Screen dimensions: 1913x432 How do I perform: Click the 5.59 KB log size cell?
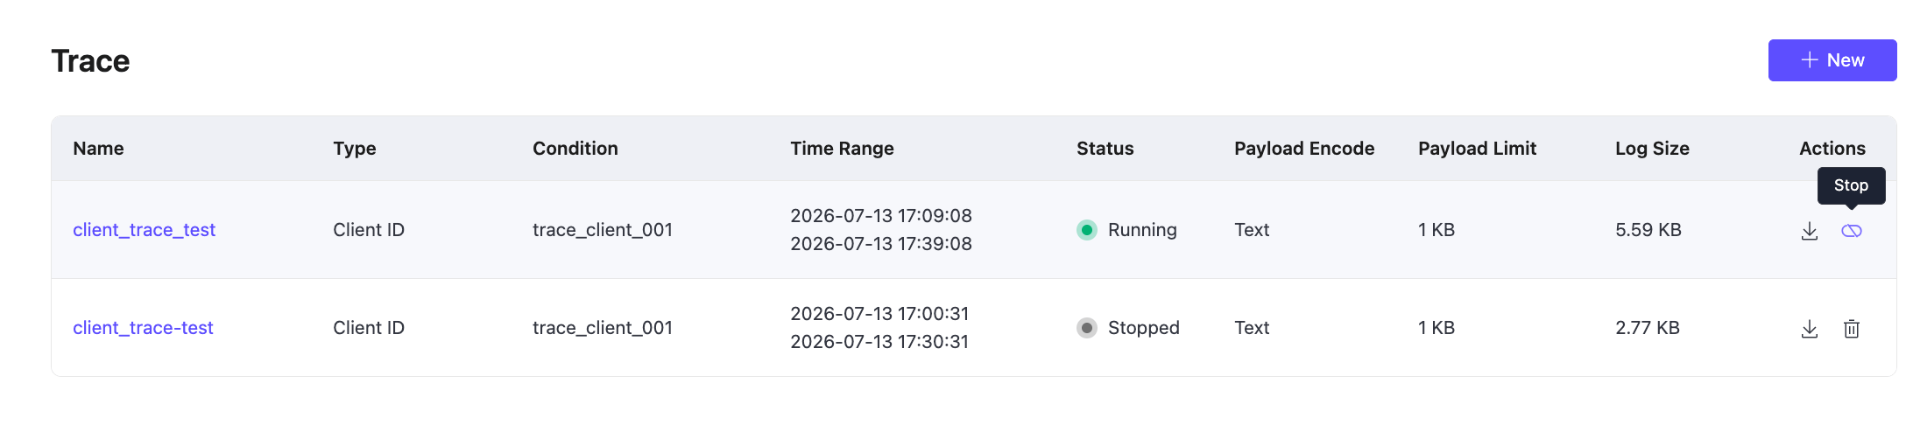coord(1648,230)
